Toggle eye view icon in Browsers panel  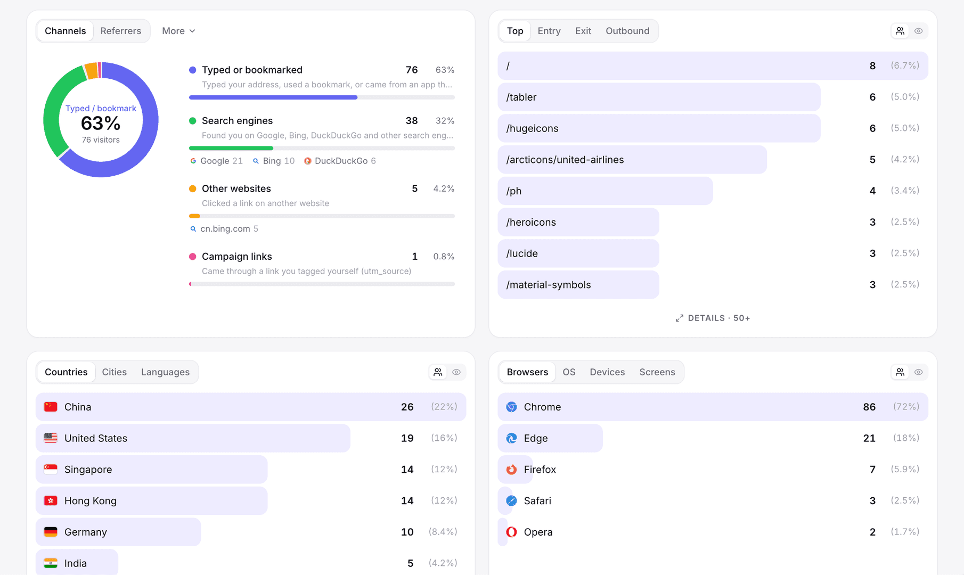coord(919,372)
